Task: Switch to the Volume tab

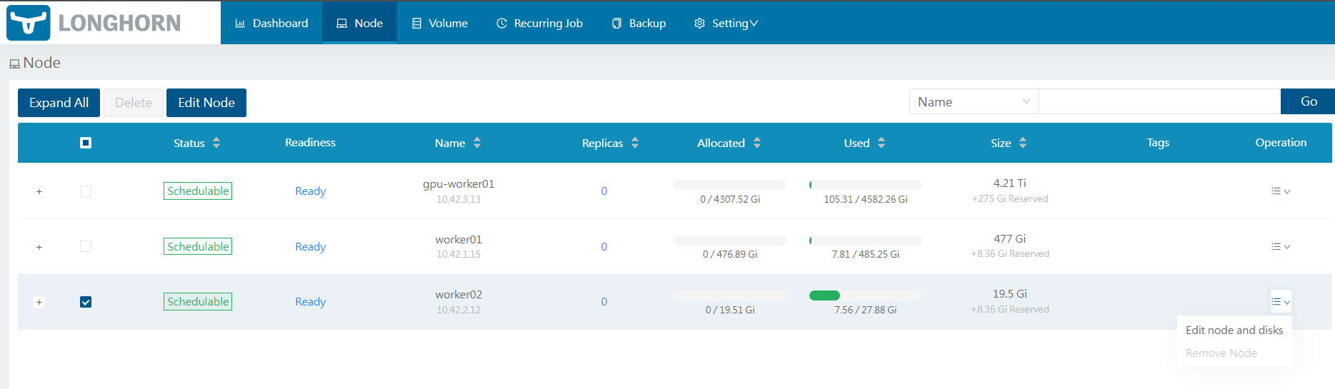Action: (x=439, y=23)
